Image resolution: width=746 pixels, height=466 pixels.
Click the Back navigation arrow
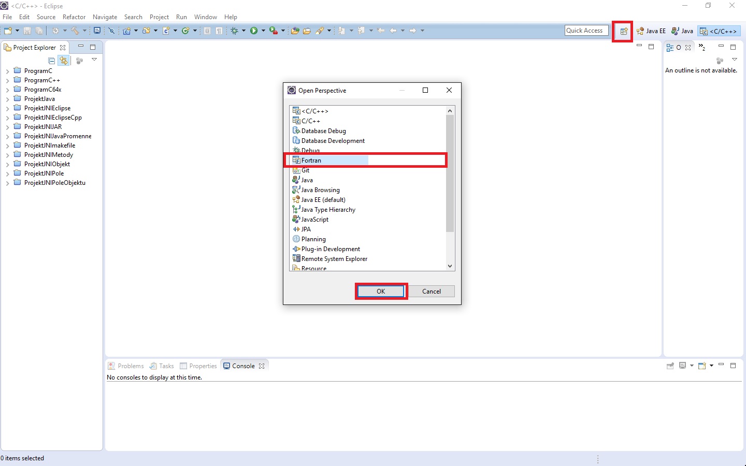click(x=393, y=31)
